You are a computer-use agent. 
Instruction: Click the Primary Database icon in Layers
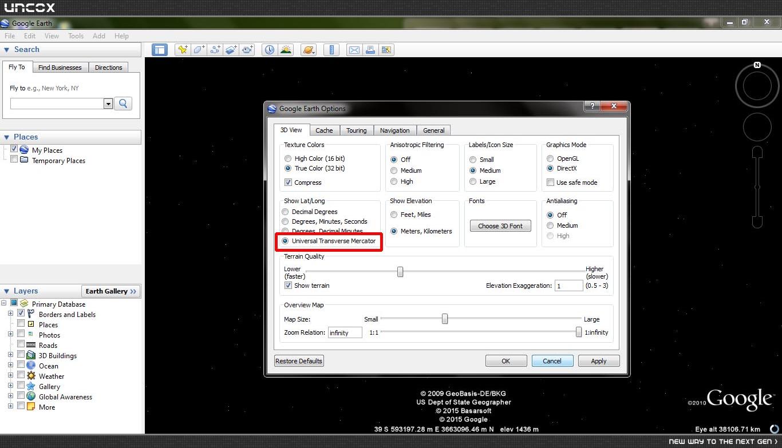point(24,304)
